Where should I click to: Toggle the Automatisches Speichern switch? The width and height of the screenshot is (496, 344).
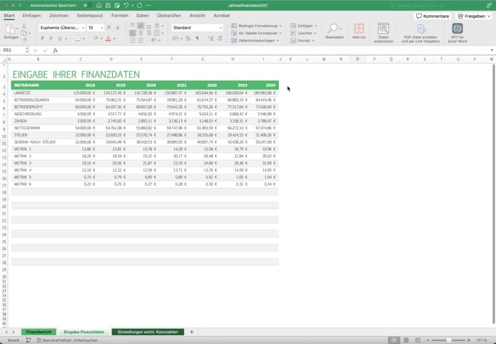pyautogui.click(x=87, y=5)
